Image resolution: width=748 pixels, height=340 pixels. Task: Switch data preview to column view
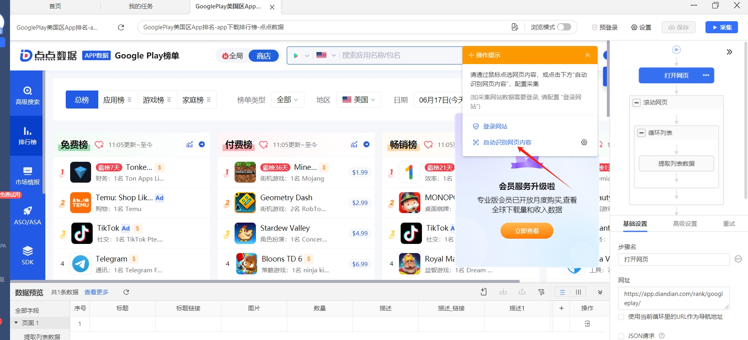[578, 292]
